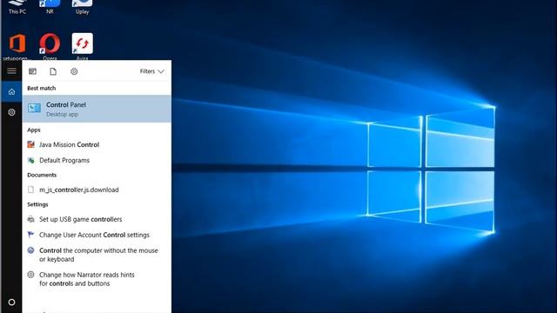557x313 pixels.
Task: Select the Home icon in search sidebar
Action: [11, 92]
